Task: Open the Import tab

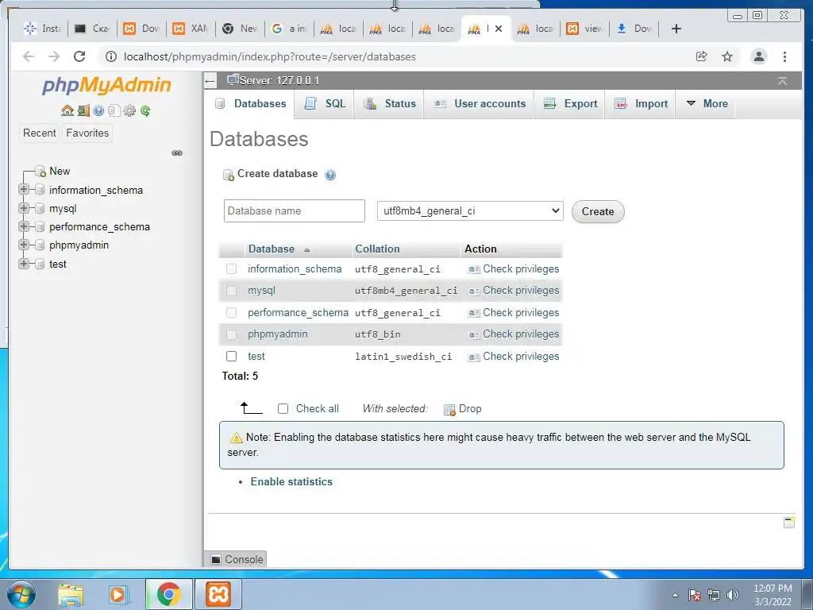Action: 641,104
